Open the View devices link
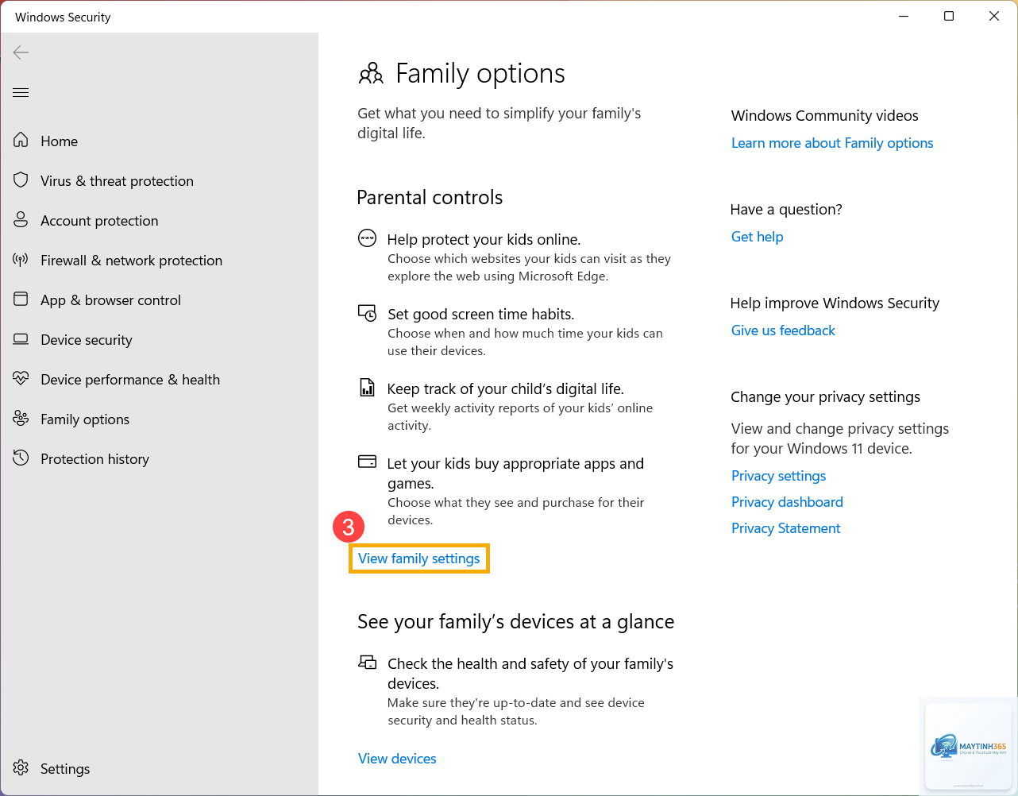The height and width of the screenshot is (796, 1018). coord(397,759)
